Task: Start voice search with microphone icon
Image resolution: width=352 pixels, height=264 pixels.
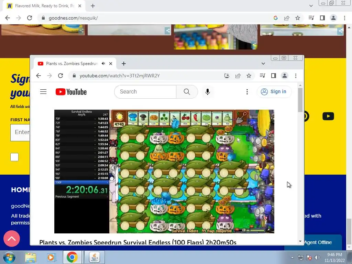Action: pos(208,91)
